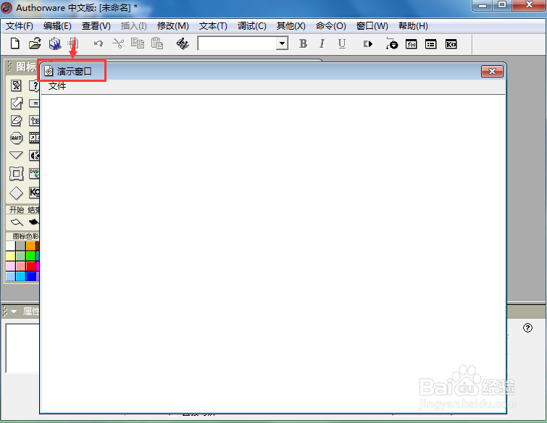Open the 文件(F) menu
Screen dimensions: 547x423
[20, 26]
